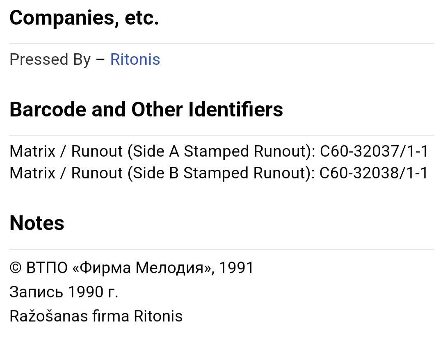
Task: Select Side B matrix runout line
Action: point(219,173)
